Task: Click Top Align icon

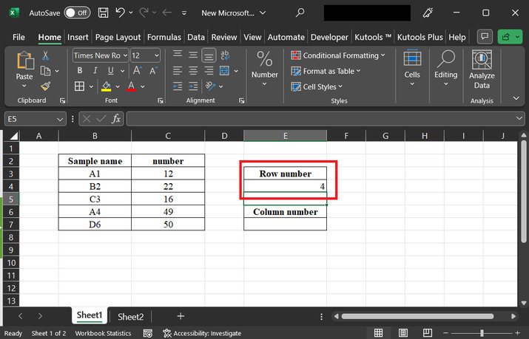Action: [178, 55]
